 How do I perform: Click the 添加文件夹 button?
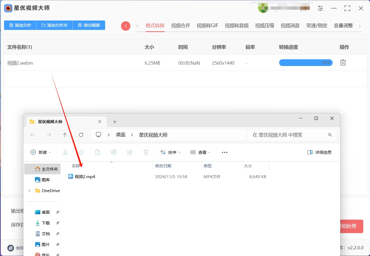point(55,25)
